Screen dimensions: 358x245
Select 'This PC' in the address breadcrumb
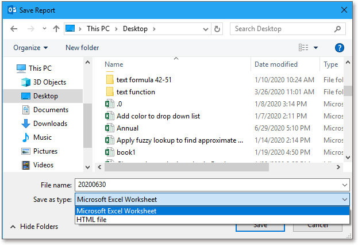[98, 29]
